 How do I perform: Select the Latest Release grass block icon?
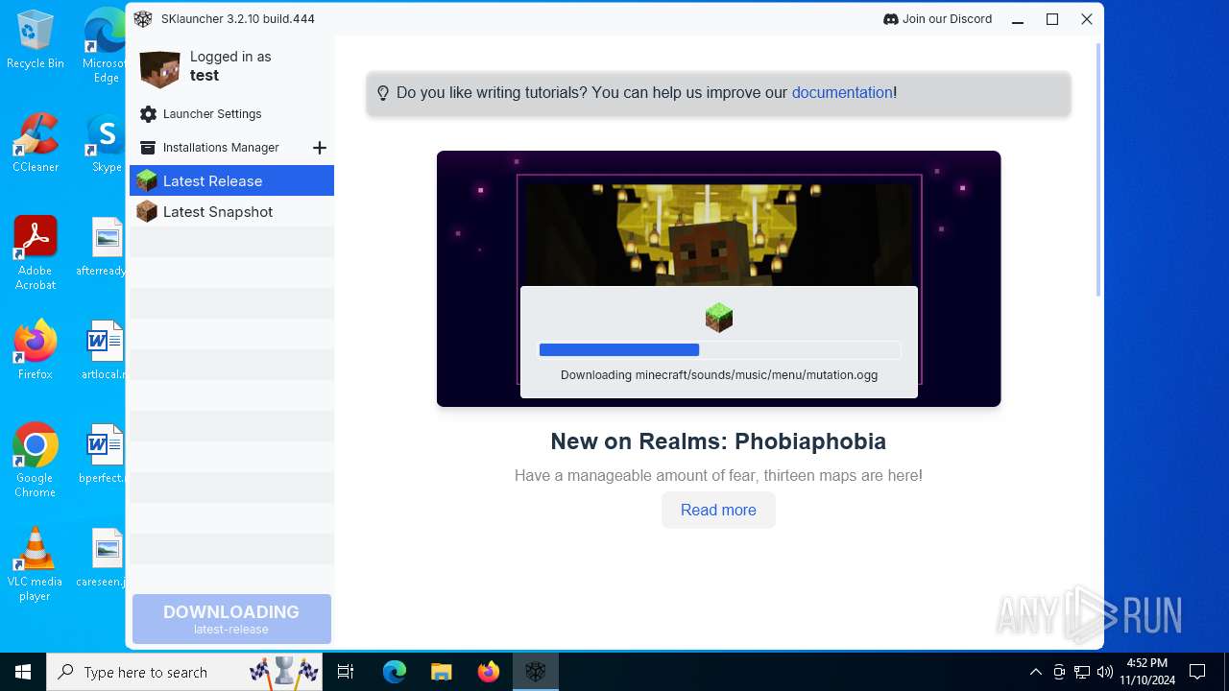coord(146,180)
